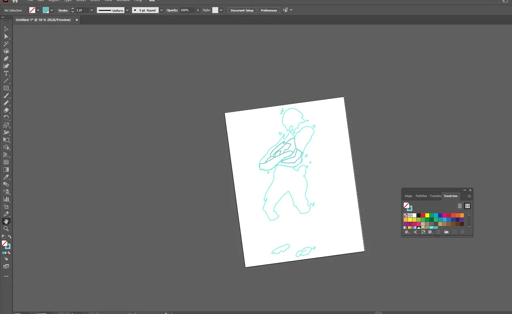Pick the red swatch in Swatches
Screen dimensions: 512x314
click(423, 215)
